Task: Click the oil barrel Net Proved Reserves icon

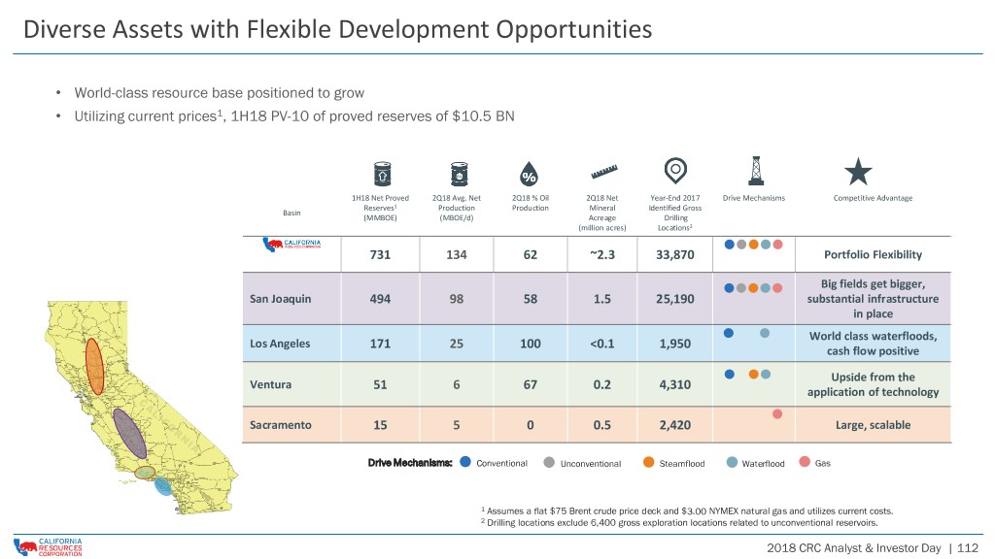Action: click(382, 173)
